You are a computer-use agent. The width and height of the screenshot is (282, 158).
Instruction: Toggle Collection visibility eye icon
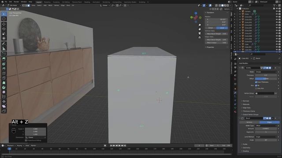[277, 9]
